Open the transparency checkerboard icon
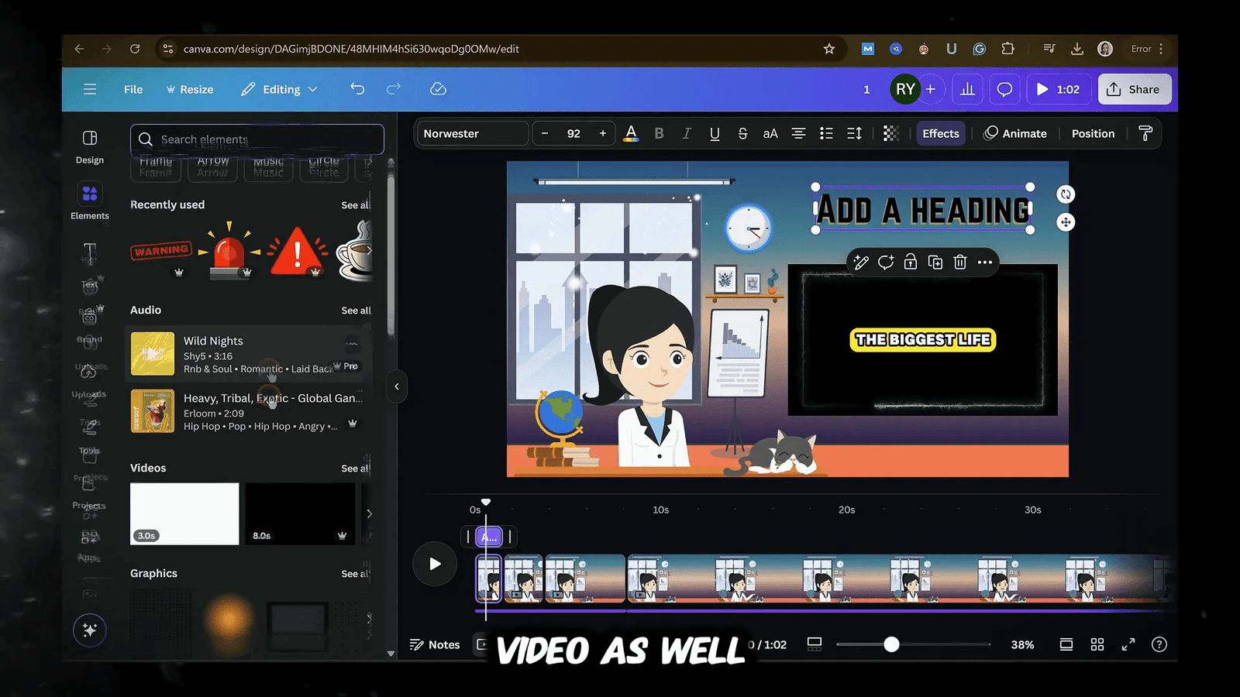The width and height of the screenshot is (1240, 697). pos(890,133)
